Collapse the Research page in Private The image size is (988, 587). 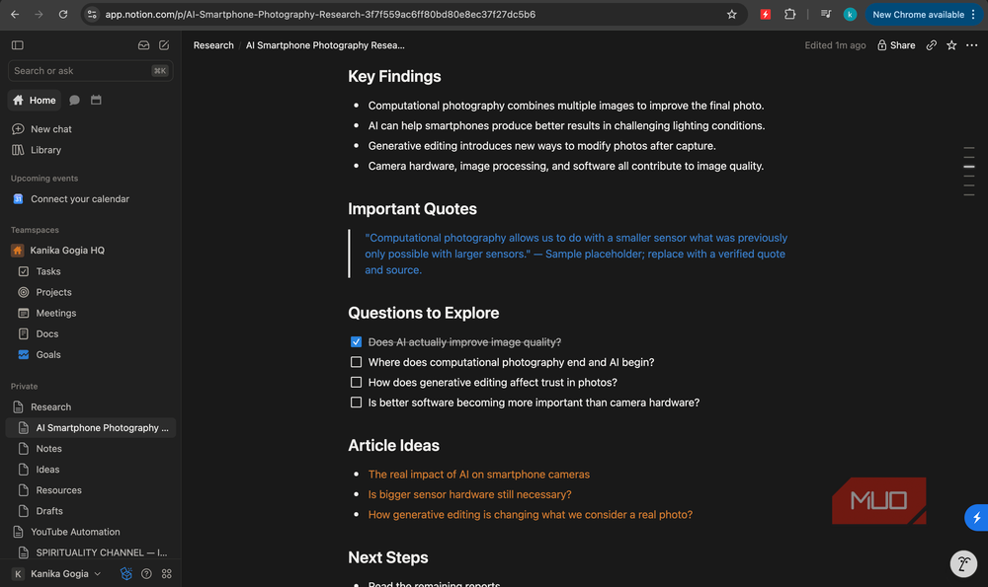pyautogui.click(x=18, y=407)
